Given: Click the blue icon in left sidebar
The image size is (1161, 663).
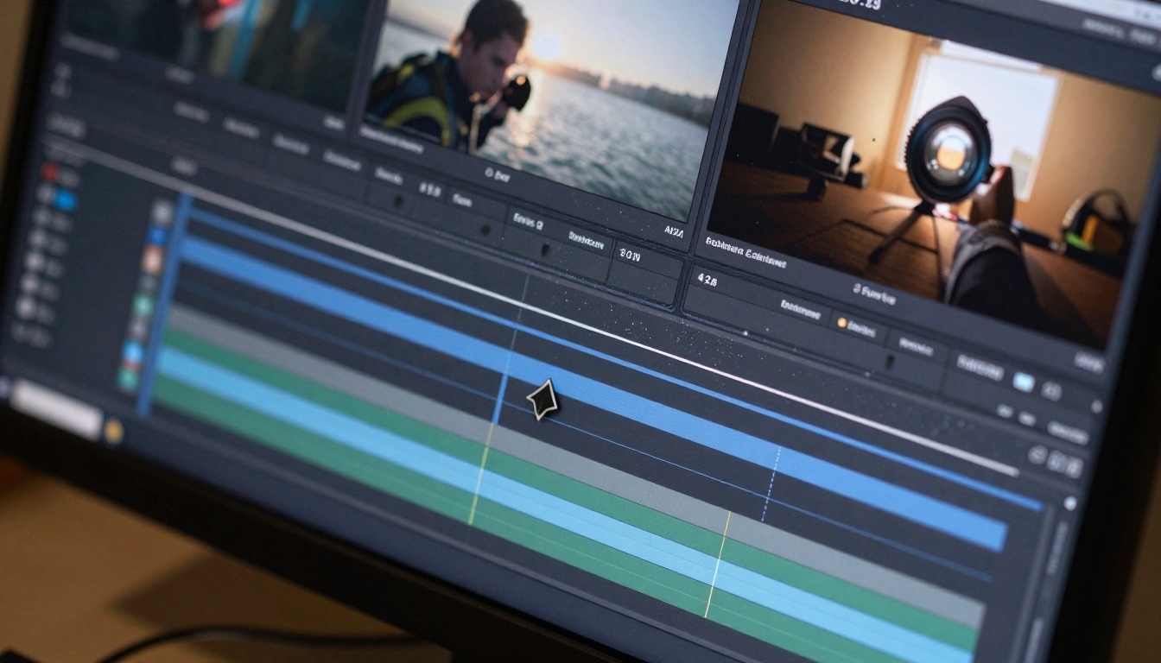Looking at the screenshot, I should 64,200.
